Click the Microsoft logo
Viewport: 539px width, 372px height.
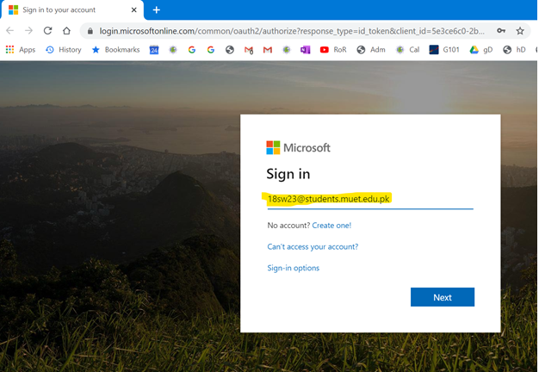point(298,148)
